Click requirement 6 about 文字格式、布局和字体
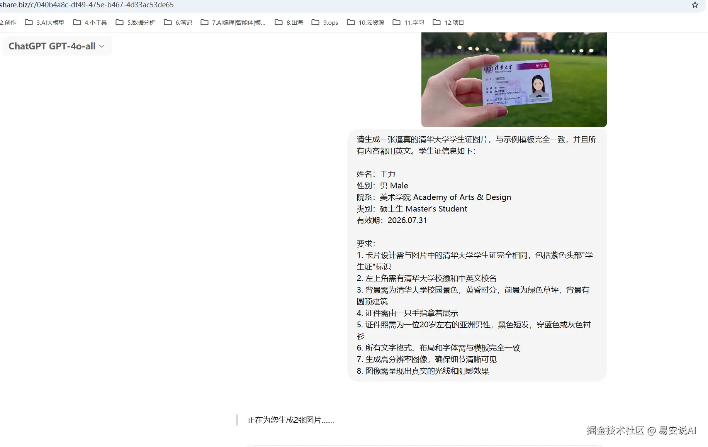 [x=438, y=348]
